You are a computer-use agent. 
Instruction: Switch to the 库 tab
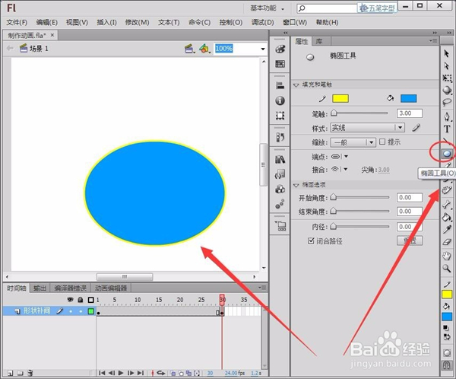click(x=319, y=41)
